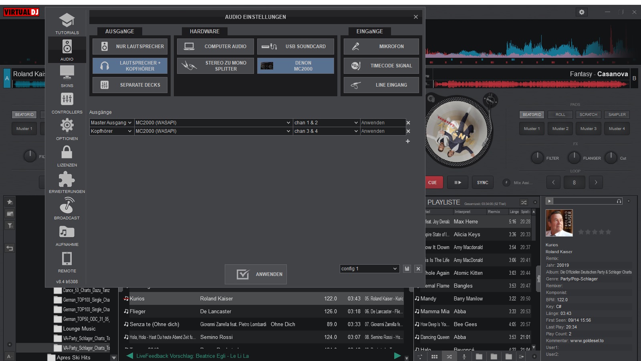Click the large Anwenden apply button
This screenshot has height=361, width=641.
(x=256, y=274)
